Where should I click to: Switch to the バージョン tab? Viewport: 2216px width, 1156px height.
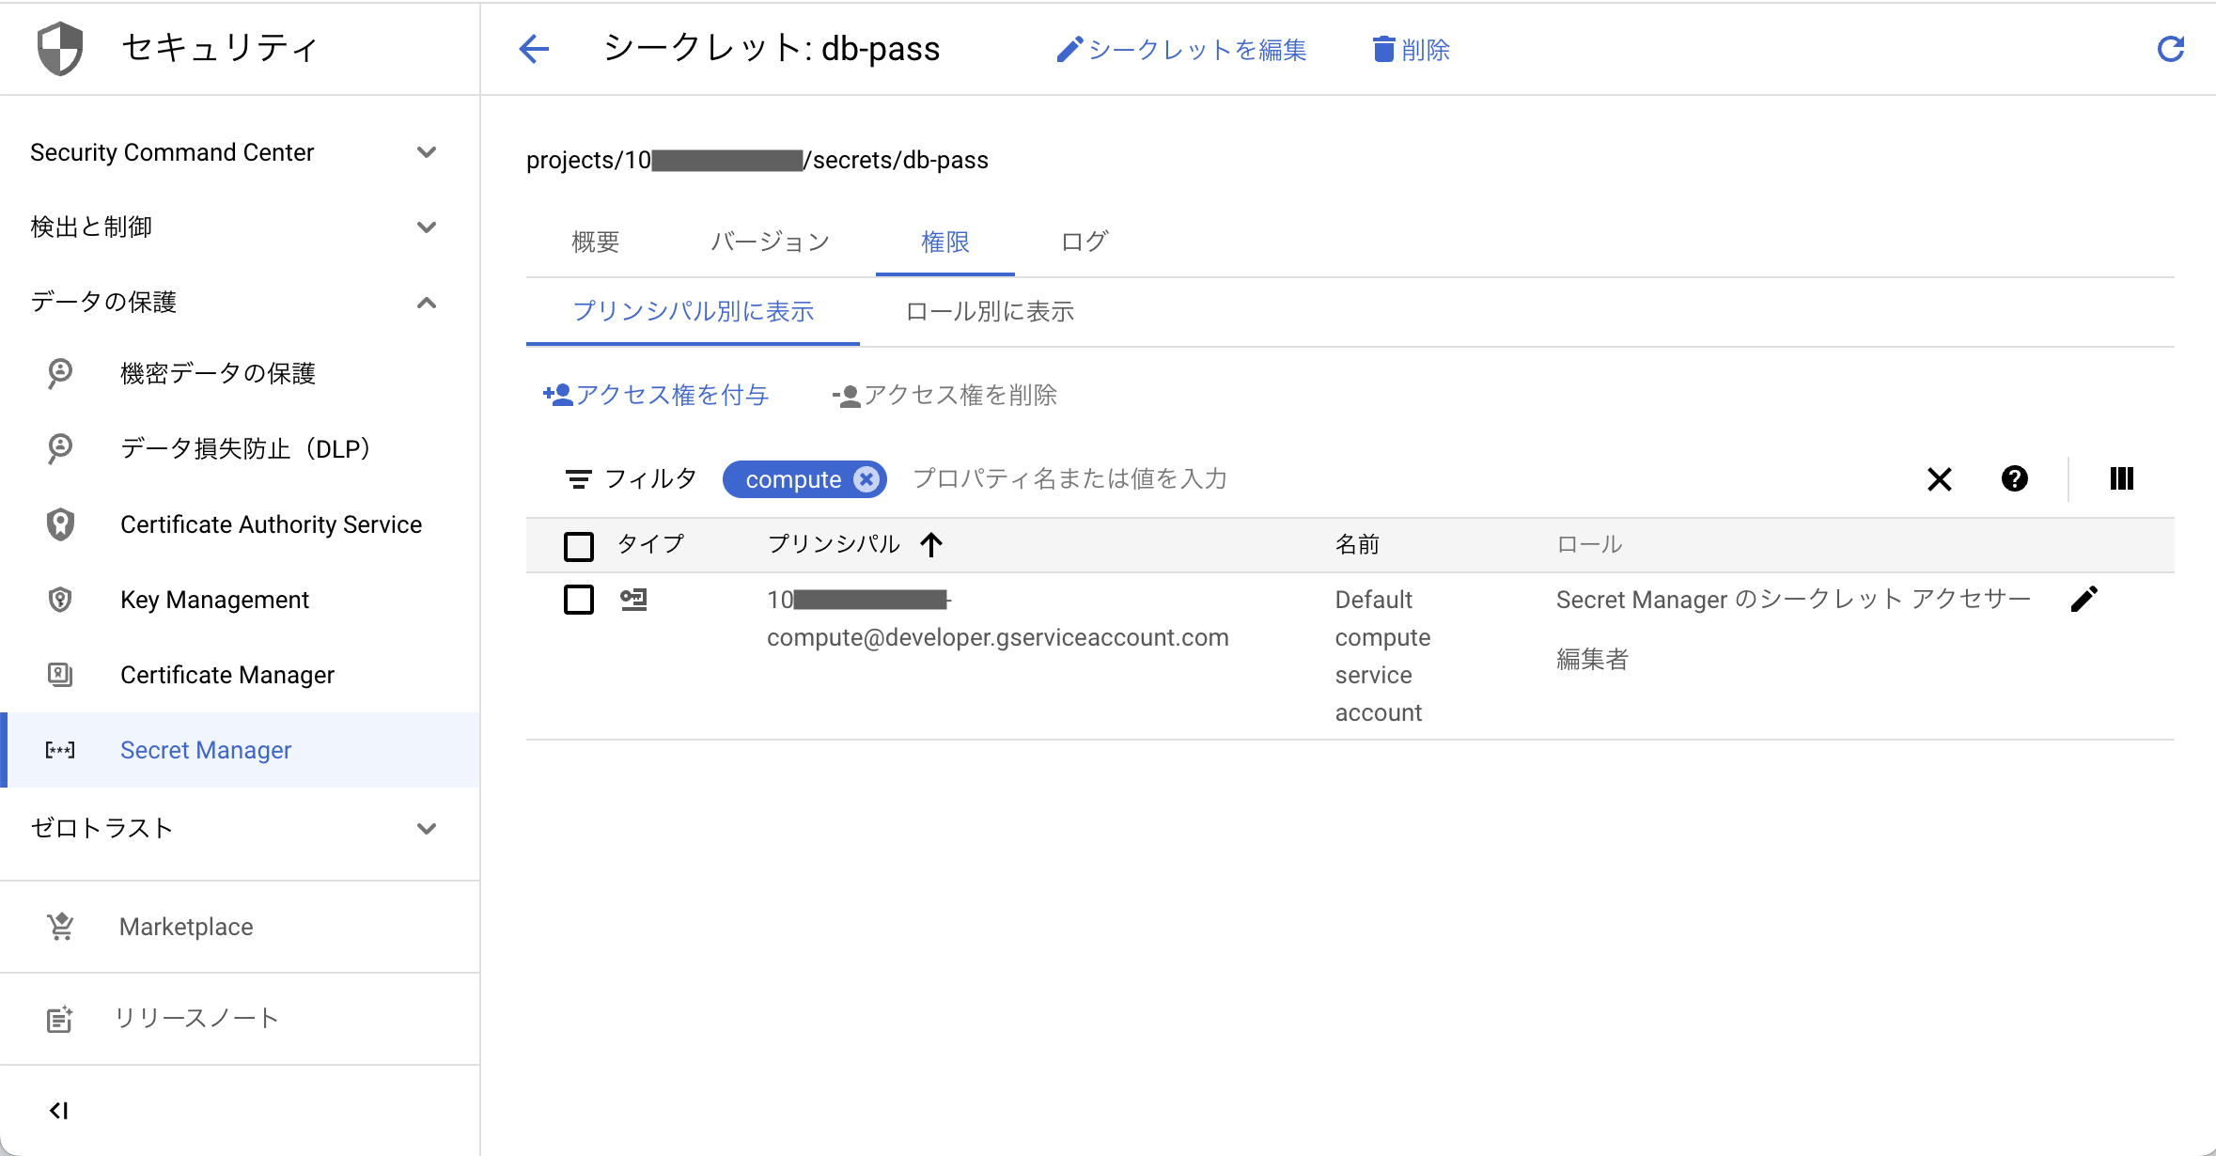[768, 242]
